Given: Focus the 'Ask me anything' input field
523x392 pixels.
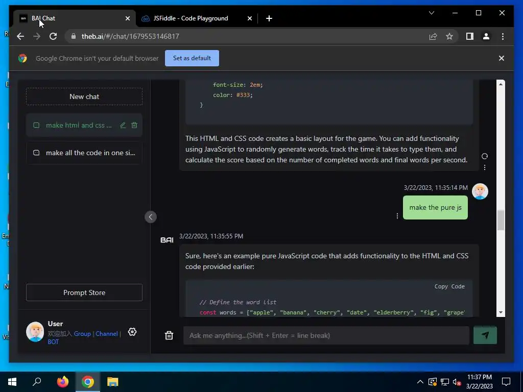Looking at the screenshot, I should (326, 335).
